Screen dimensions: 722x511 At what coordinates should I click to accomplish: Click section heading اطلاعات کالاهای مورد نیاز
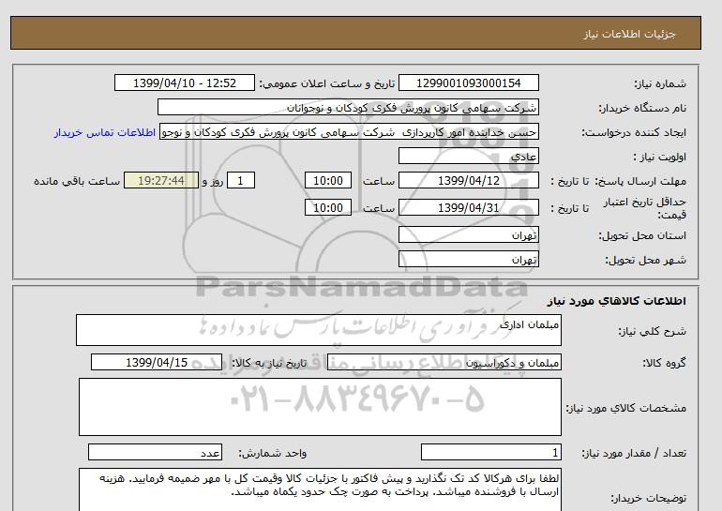(617, 301)
